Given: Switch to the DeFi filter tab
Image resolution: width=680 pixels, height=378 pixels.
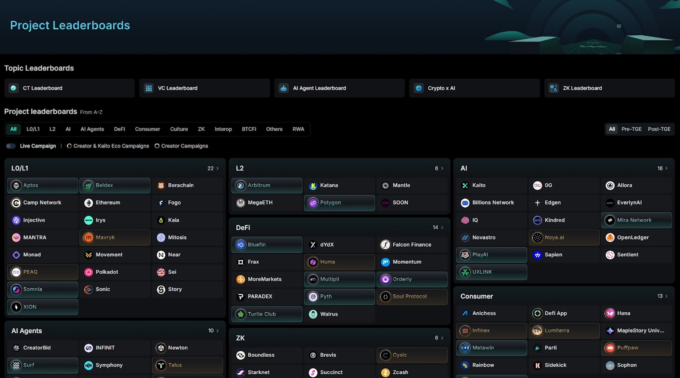Looking at the screenshot, I should 119,129.
